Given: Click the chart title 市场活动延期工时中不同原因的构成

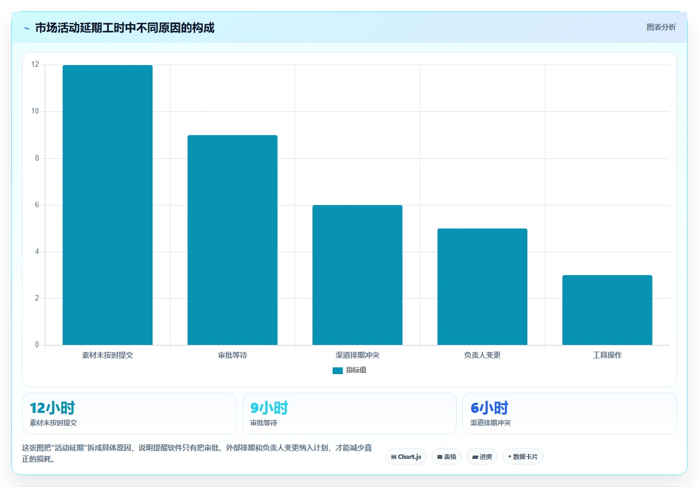Looking at the screenshot, I should pyautogui.click(x=125, y=28).
